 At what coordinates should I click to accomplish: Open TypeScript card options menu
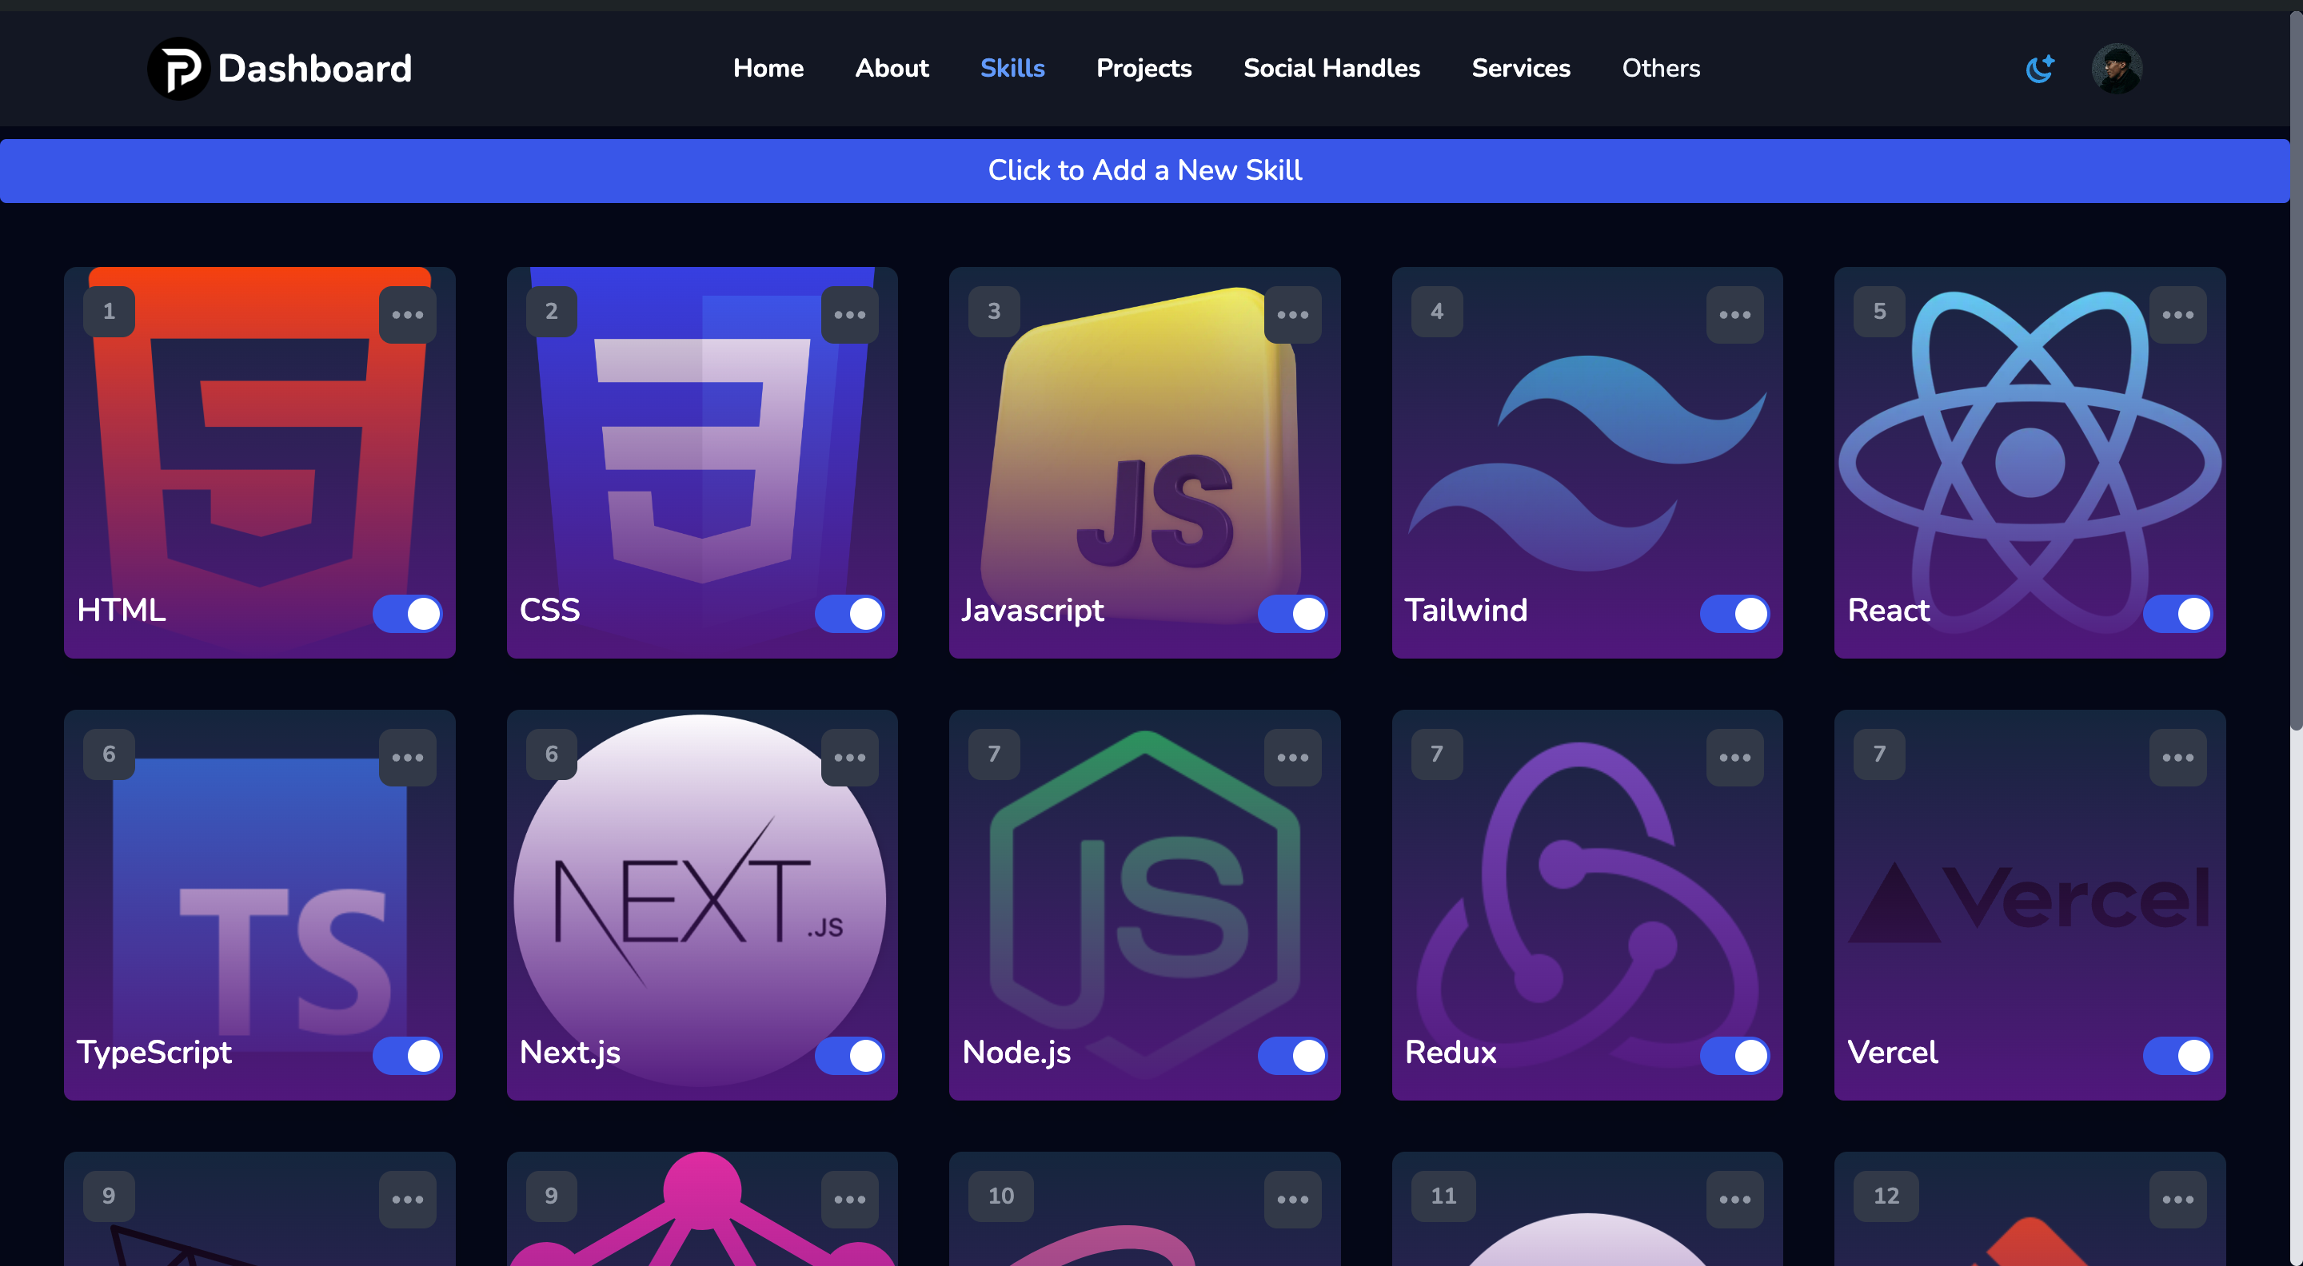pos(408,758)
